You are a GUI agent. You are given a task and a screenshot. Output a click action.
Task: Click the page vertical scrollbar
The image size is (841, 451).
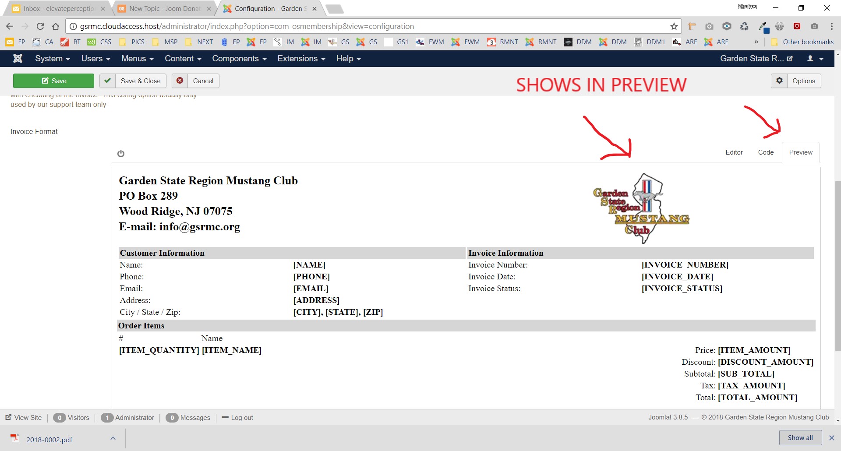(837, 265)
